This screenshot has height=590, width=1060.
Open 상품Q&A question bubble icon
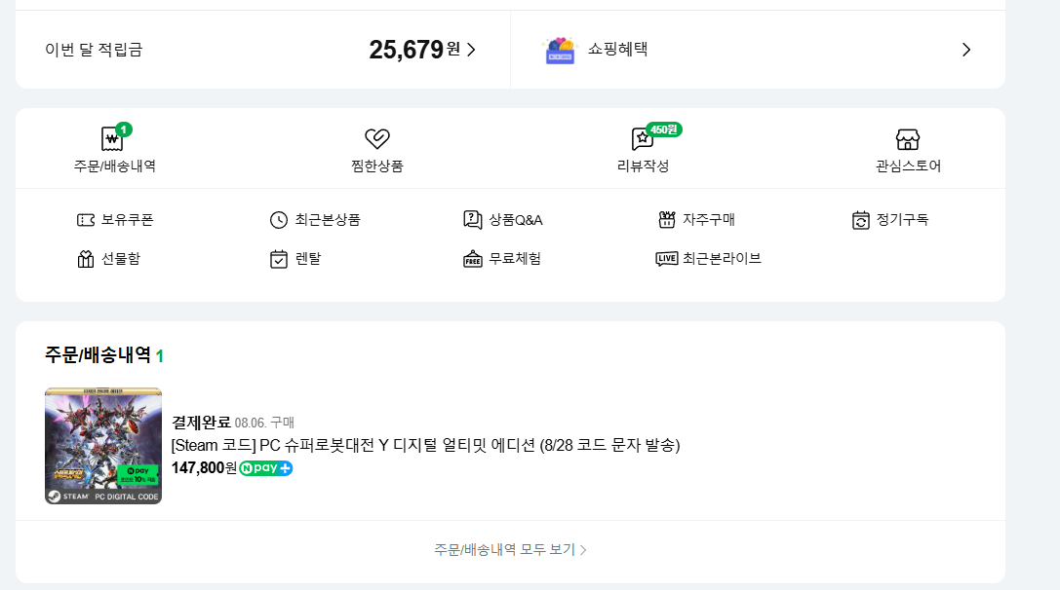(x=473, y=220)
